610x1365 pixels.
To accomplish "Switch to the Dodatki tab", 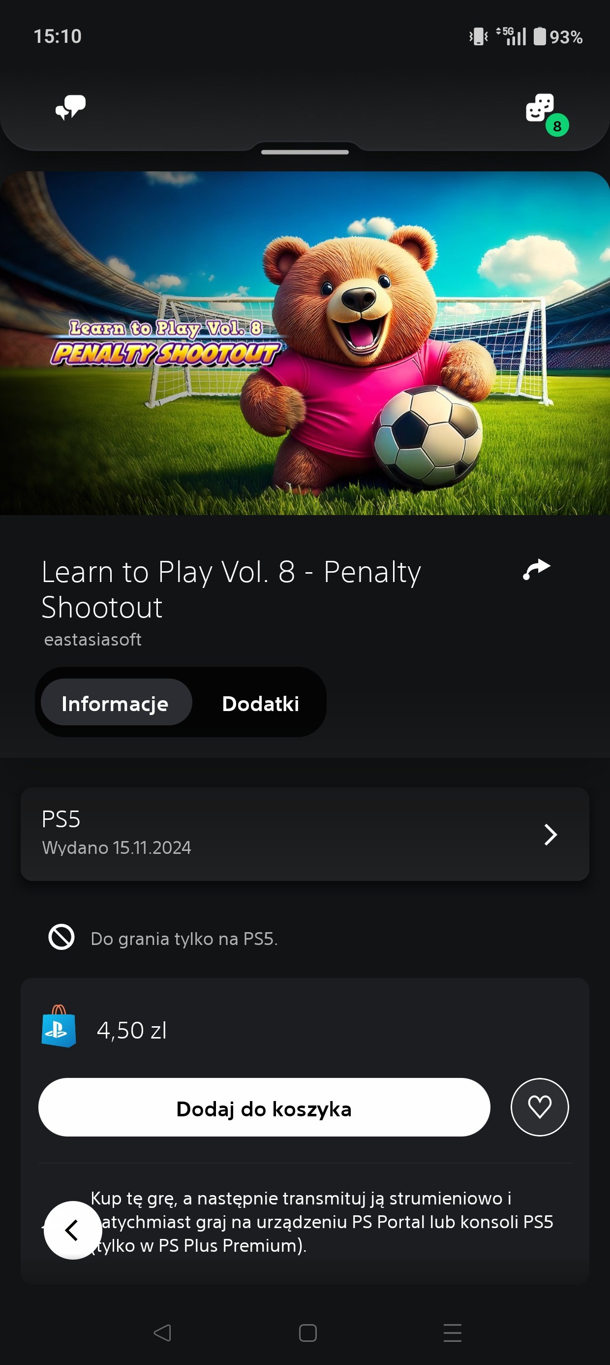I will (261, 704).
